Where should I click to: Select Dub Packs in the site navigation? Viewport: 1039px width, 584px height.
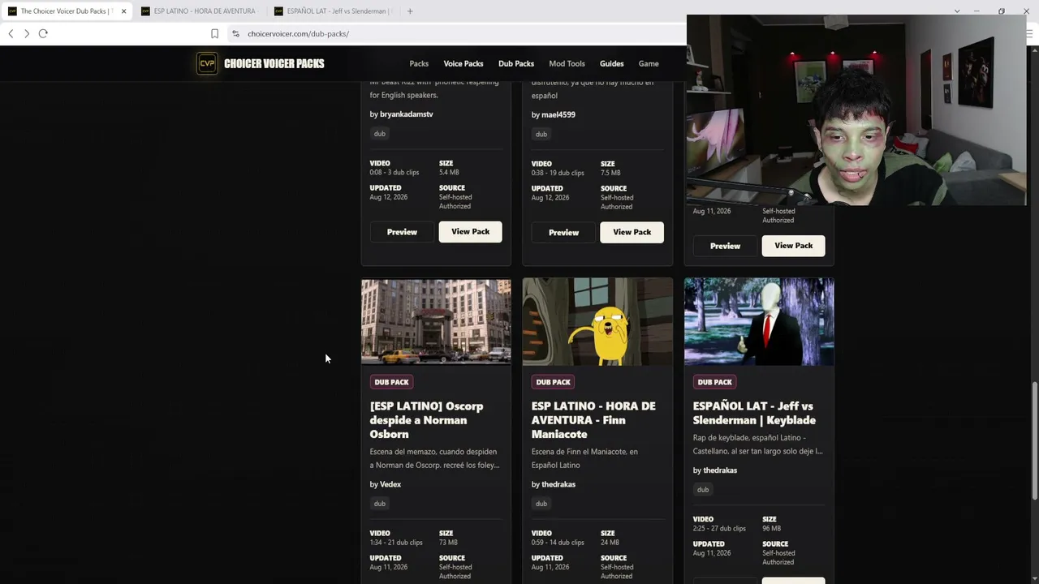coord(516,63)
